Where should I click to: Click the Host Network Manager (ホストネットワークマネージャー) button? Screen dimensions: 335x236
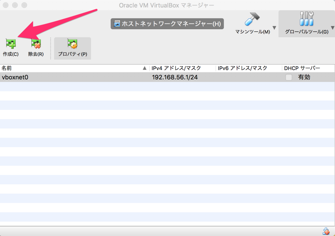[167, 24]
